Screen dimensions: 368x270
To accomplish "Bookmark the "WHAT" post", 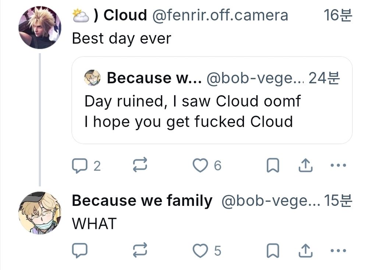I will pos(272,251).
